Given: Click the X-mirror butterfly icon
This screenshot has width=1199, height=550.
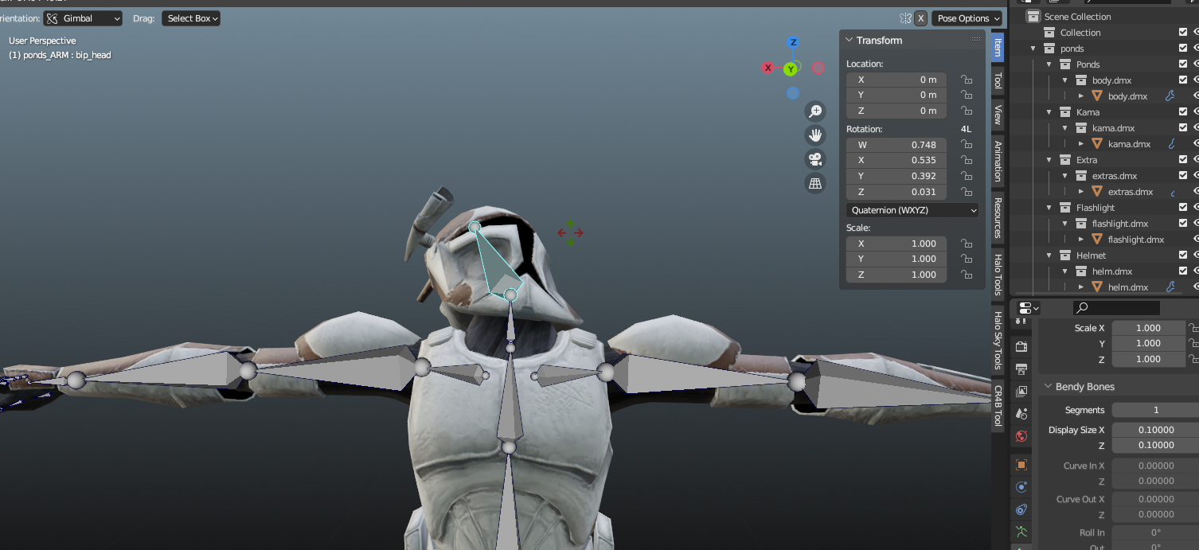Looking at the screenshot, I should 905,18.
